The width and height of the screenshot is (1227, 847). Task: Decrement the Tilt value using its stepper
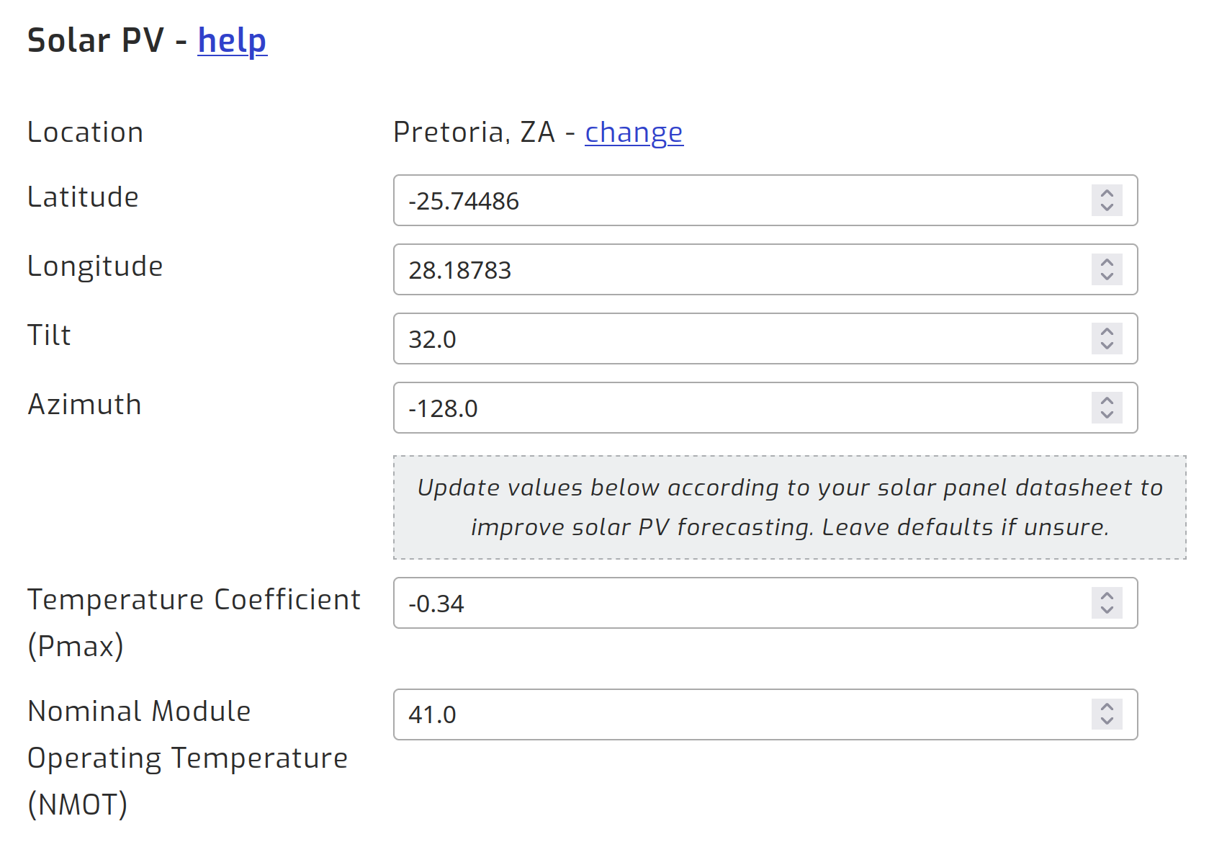coord(1107,346)
